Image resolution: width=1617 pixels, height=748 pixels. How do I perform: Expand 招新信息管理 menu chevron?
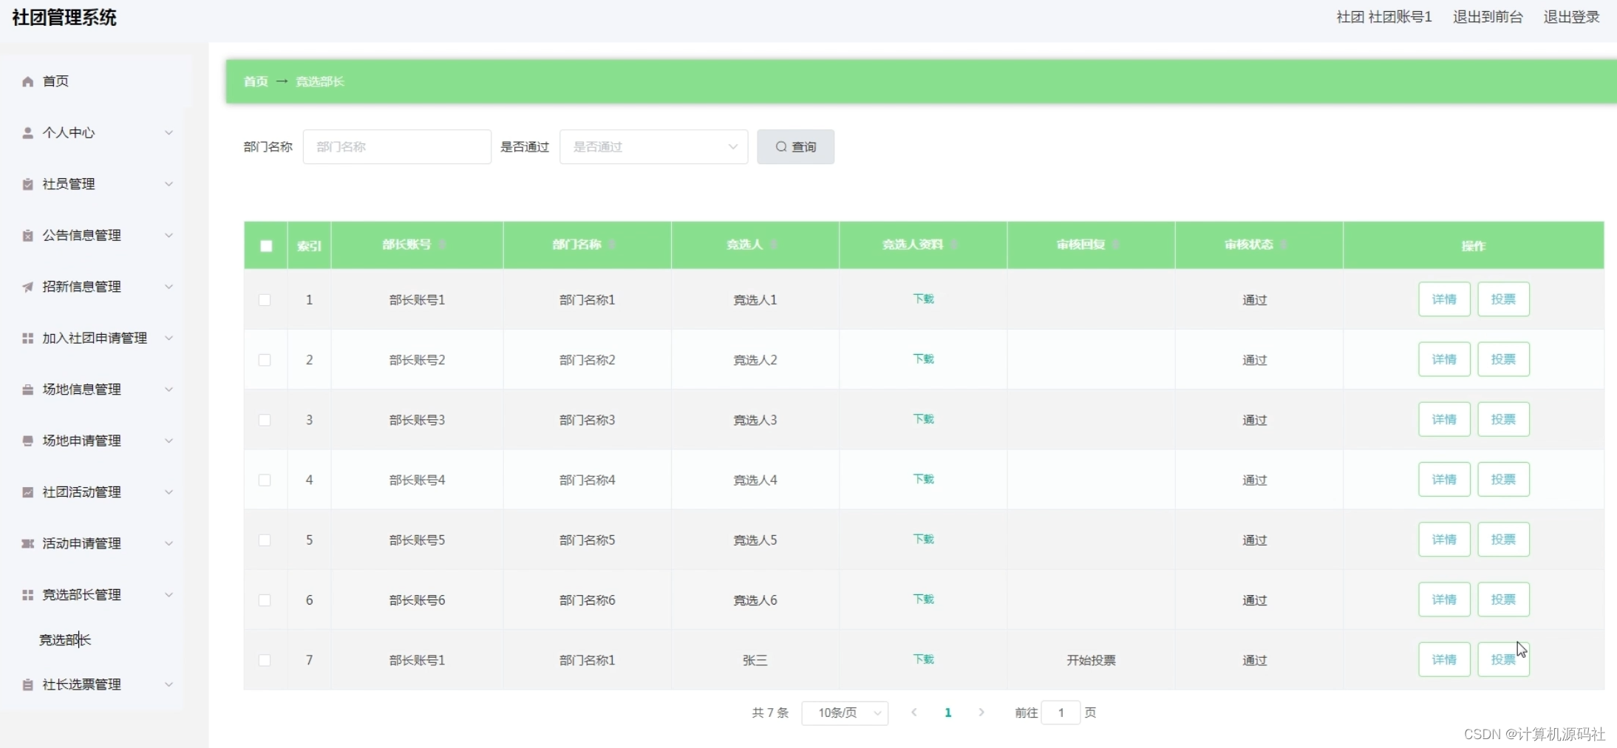click(x=168, y=287)
